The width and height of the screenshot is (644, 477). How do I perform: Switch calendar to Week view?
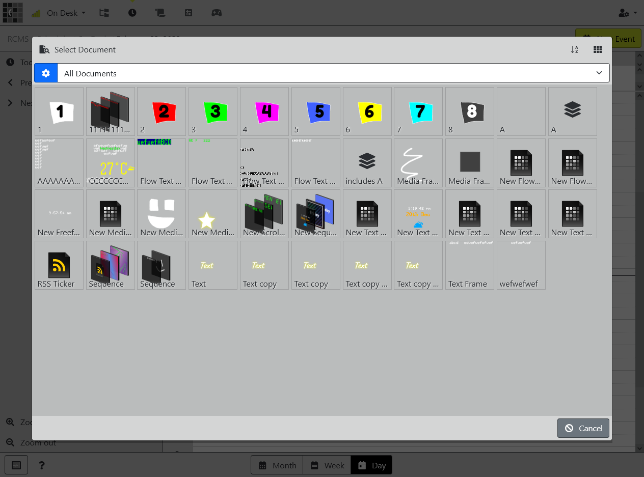point(327,465)
